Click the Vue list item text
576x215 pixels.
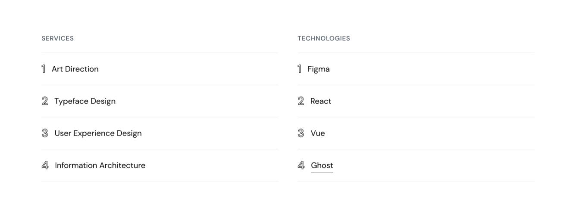[318, 133]
